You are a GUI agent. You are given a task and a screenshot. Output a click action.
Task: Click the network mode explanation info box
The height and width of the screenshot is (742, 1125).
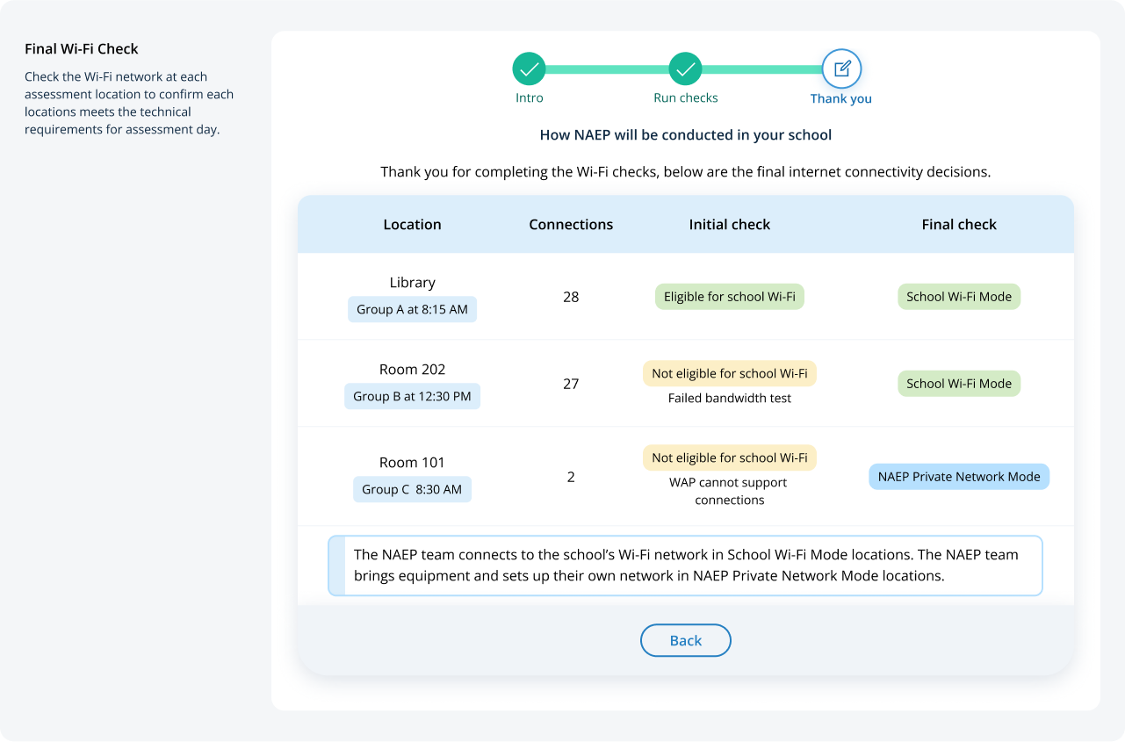click(x=685, y=566)
